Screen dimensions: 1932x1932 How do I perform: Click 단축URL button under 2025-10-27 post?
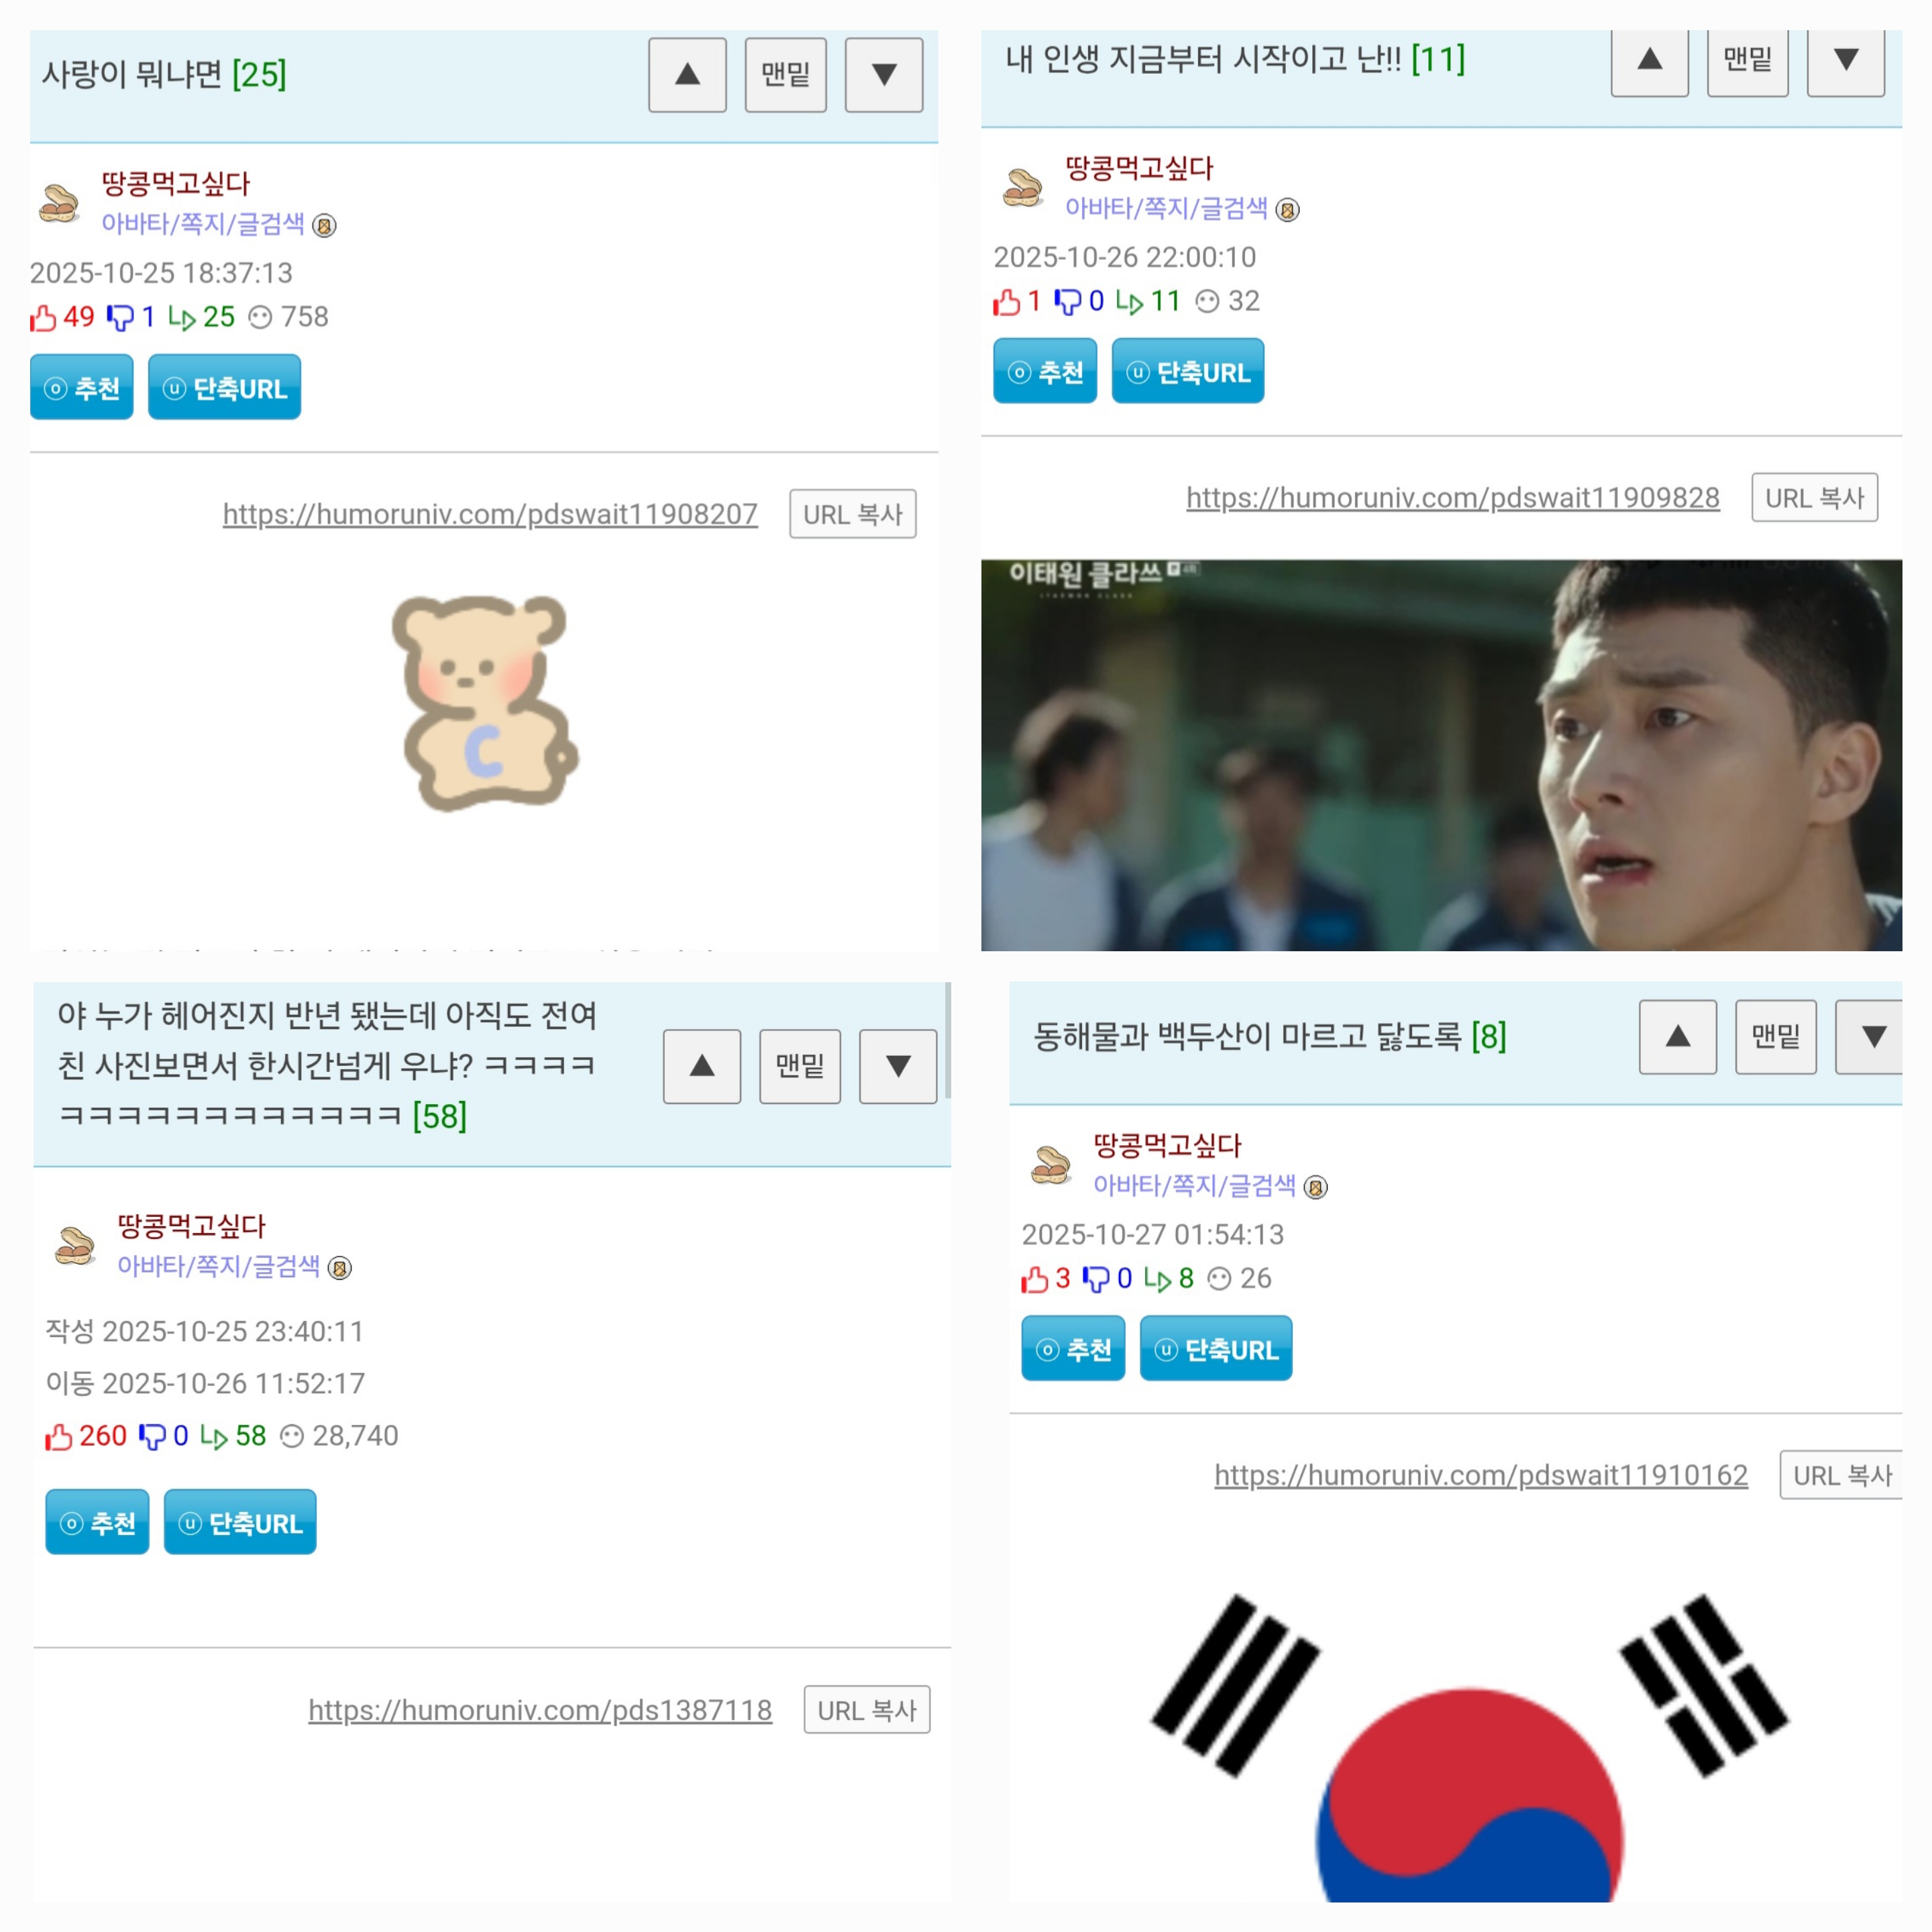click(x=1216, y=1349)
